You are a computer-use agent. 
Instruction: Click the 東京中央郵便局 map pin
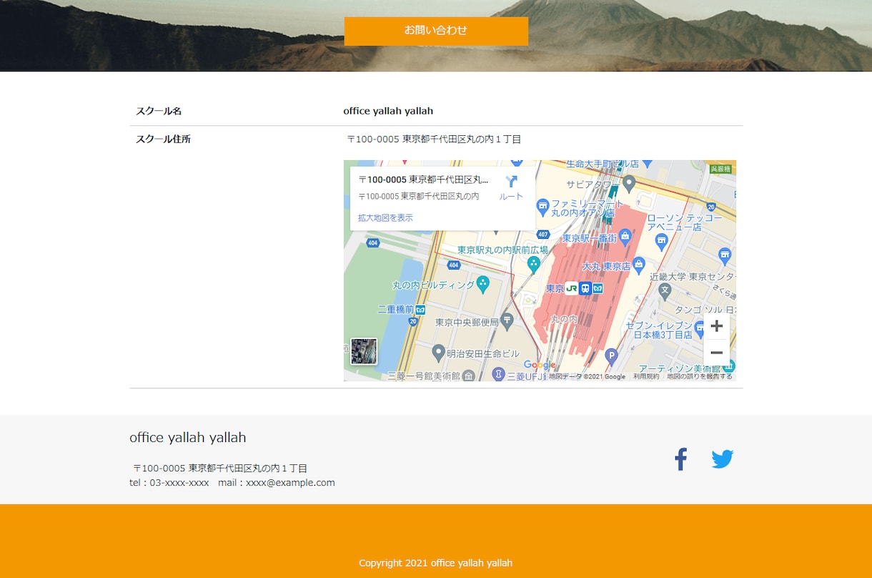507,321
